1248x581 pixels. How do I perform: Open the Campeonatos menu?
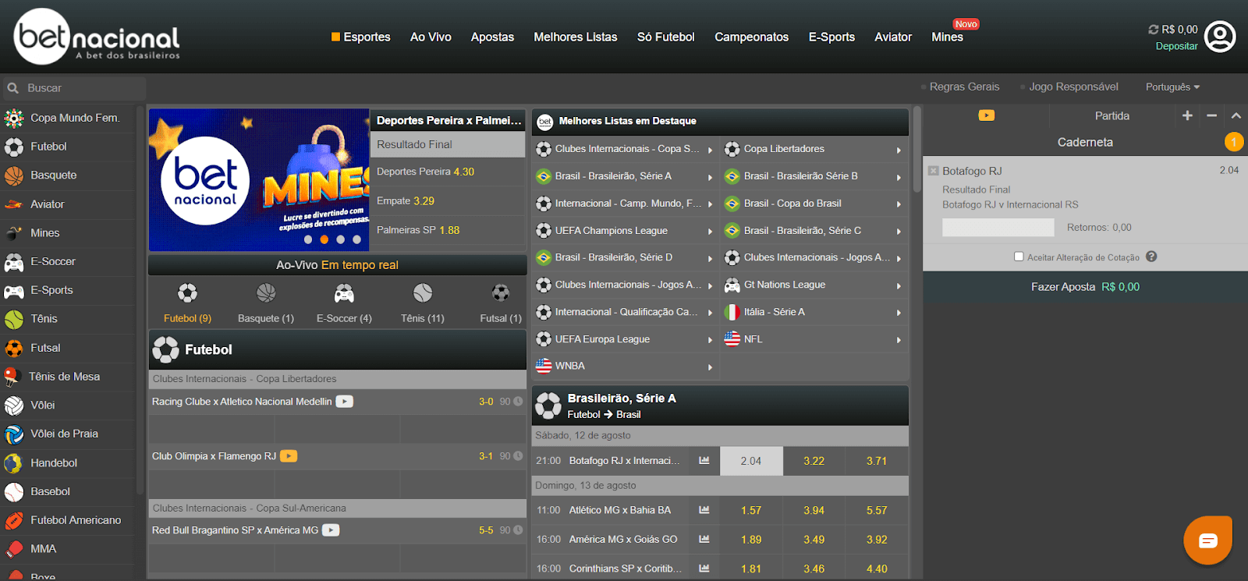(x=752, y=37)
